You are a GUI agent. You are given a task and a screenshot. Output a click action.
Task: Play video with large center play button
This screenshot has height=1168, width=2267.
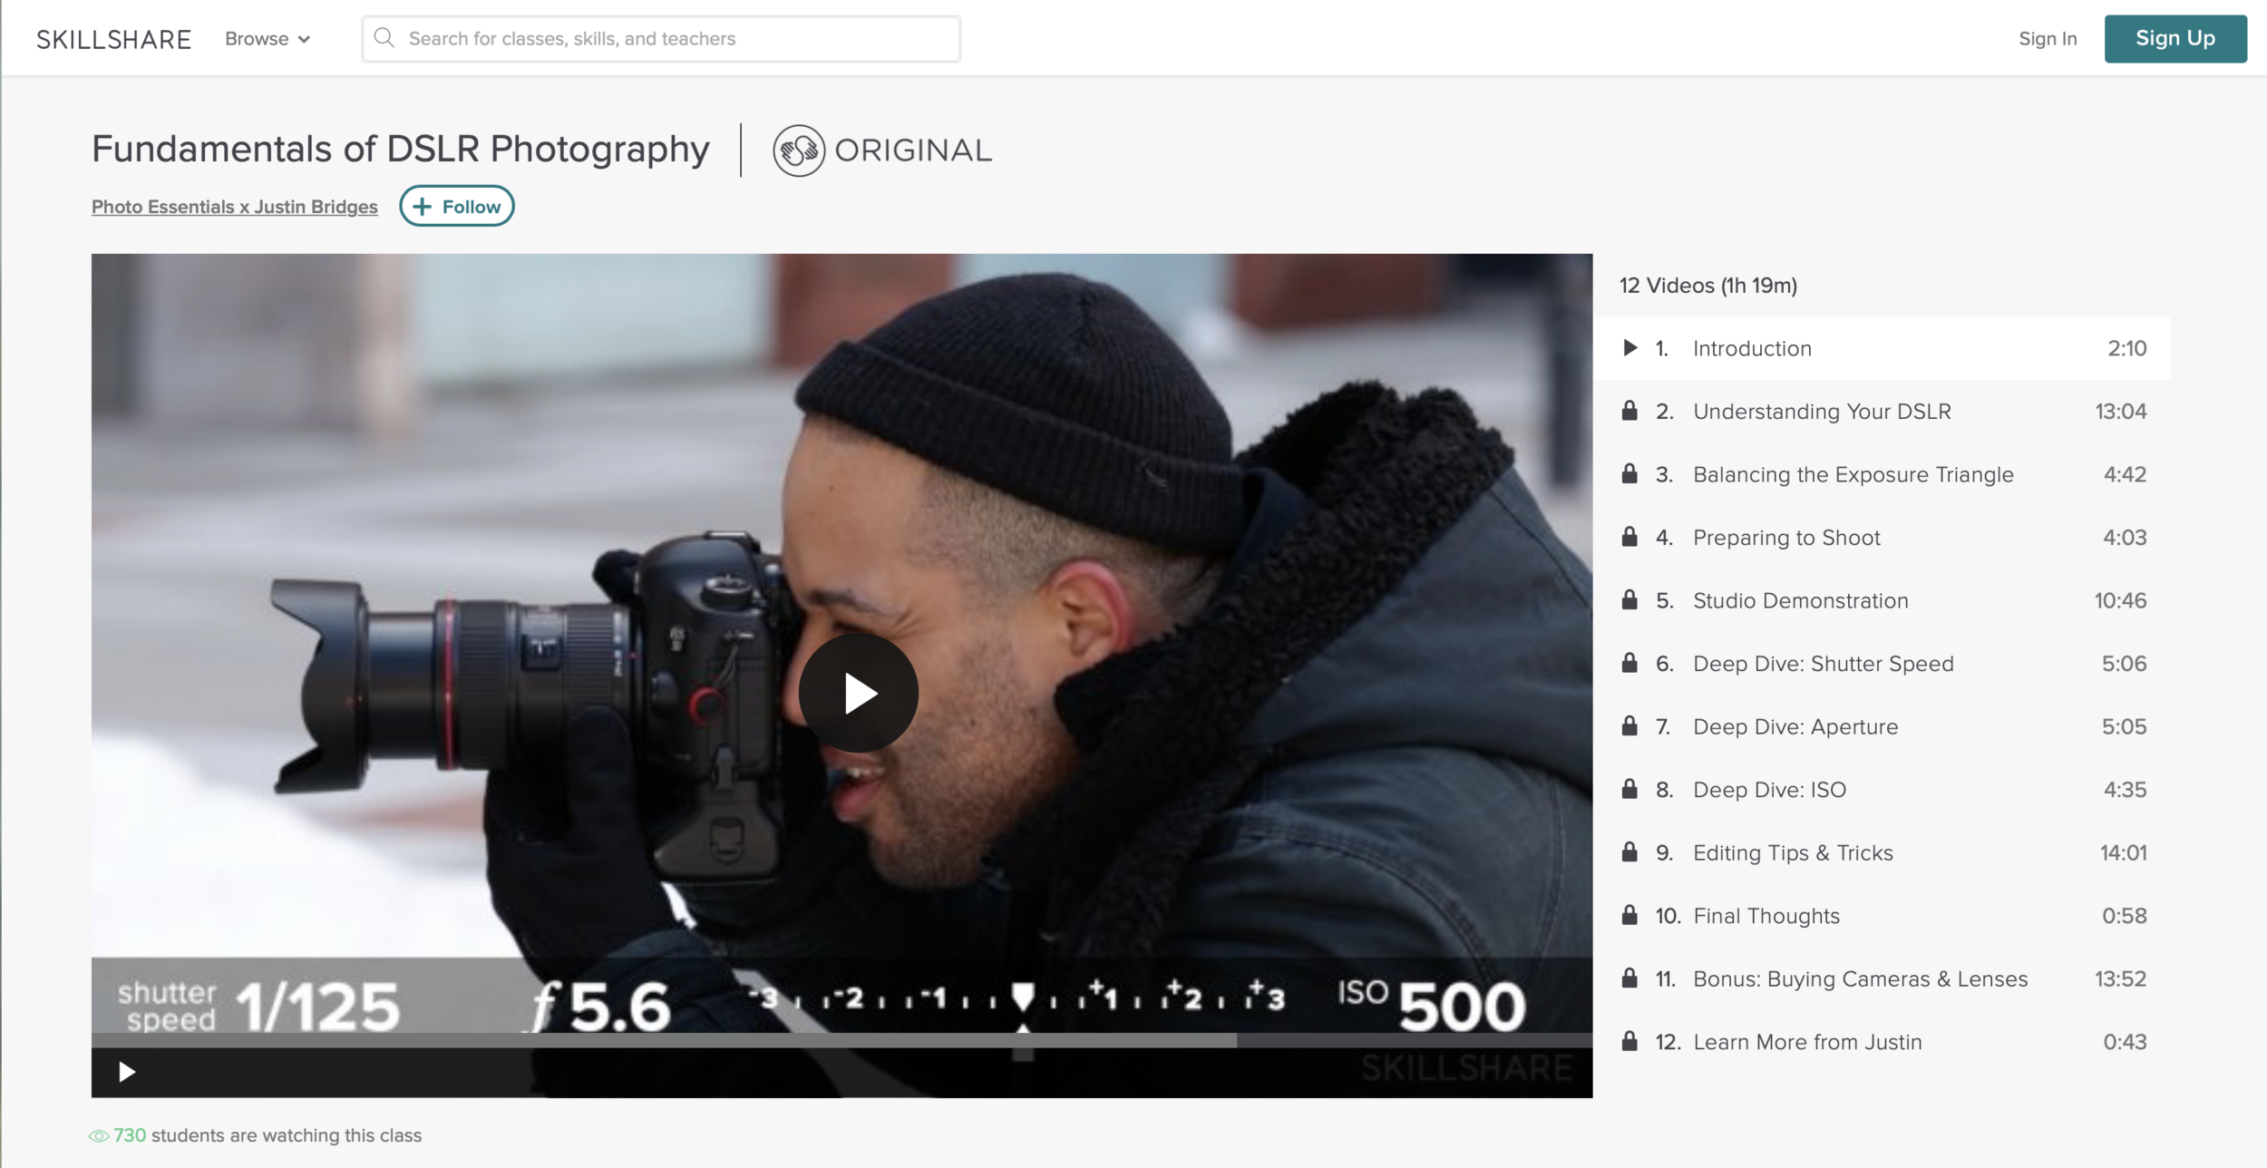pyautogui.click(x=859, y=693)
